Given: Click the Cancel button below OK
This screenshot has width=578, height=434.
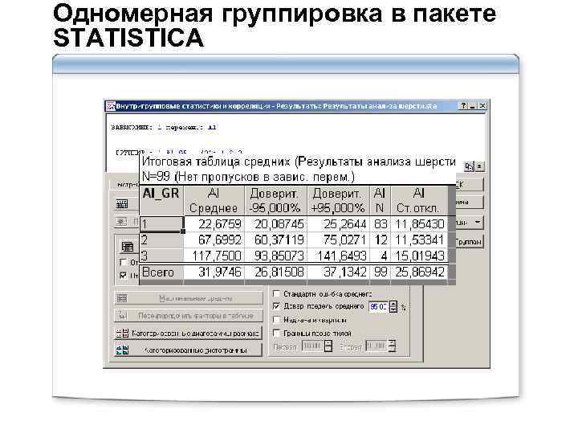Looking at the screenshot, I should coord(470,203).
